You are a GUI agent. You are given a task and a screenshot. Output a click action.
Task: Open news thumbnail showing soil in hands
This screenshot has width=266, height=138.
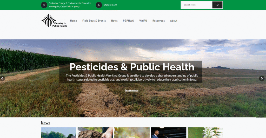[95, 133]
